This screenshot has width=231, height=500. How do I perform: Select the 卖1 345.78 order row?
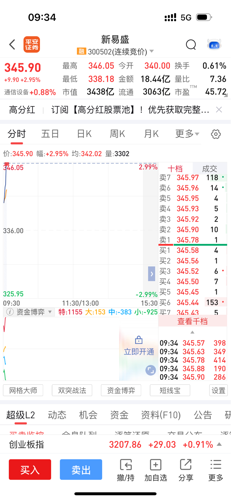(193, 240)
